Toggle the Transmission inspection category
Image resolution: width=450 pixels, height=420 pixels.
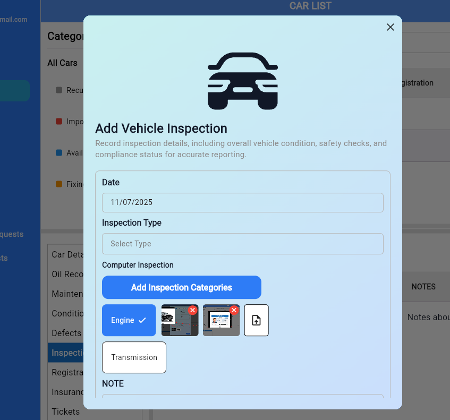click(134, 357)
